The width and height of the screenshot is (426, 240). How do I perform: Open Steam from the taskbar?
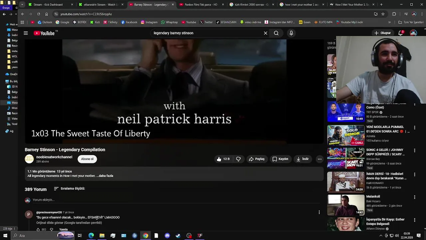tap(178, 236)
